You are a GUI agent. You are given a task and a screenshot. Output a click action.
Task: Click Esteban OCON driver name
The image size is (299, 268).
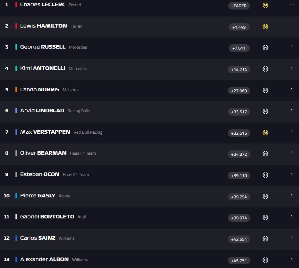(x=40, y=174)
